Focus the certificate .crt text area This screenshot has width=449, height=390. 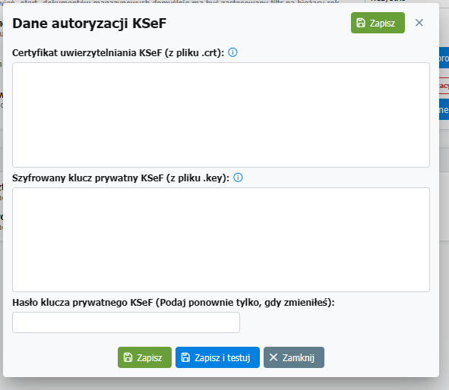pos(221,115)
